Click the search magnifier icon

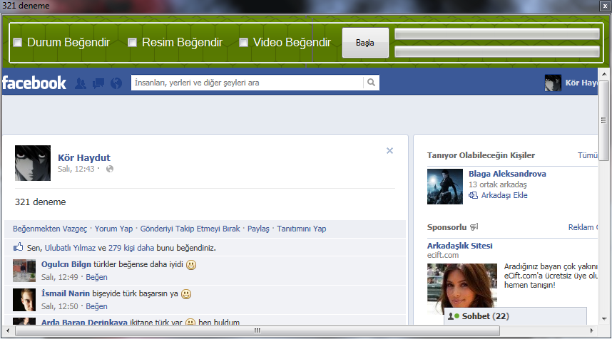click(371, 83)
